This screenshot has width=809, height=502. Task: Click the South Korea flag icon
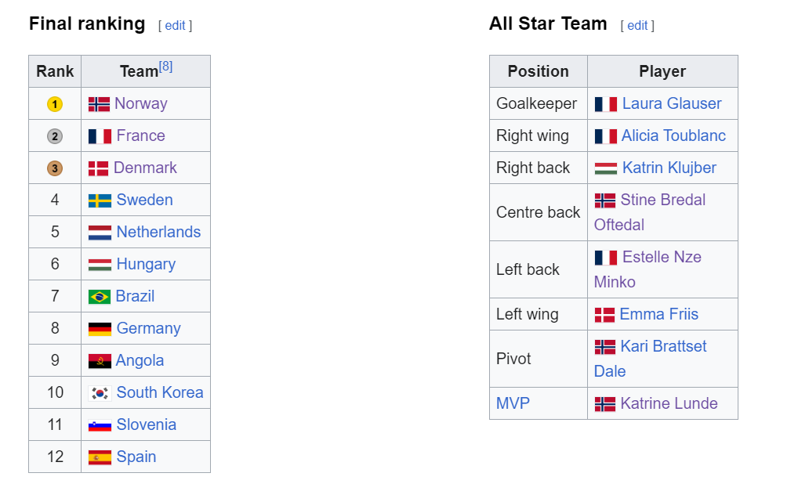tap(100, 393)
